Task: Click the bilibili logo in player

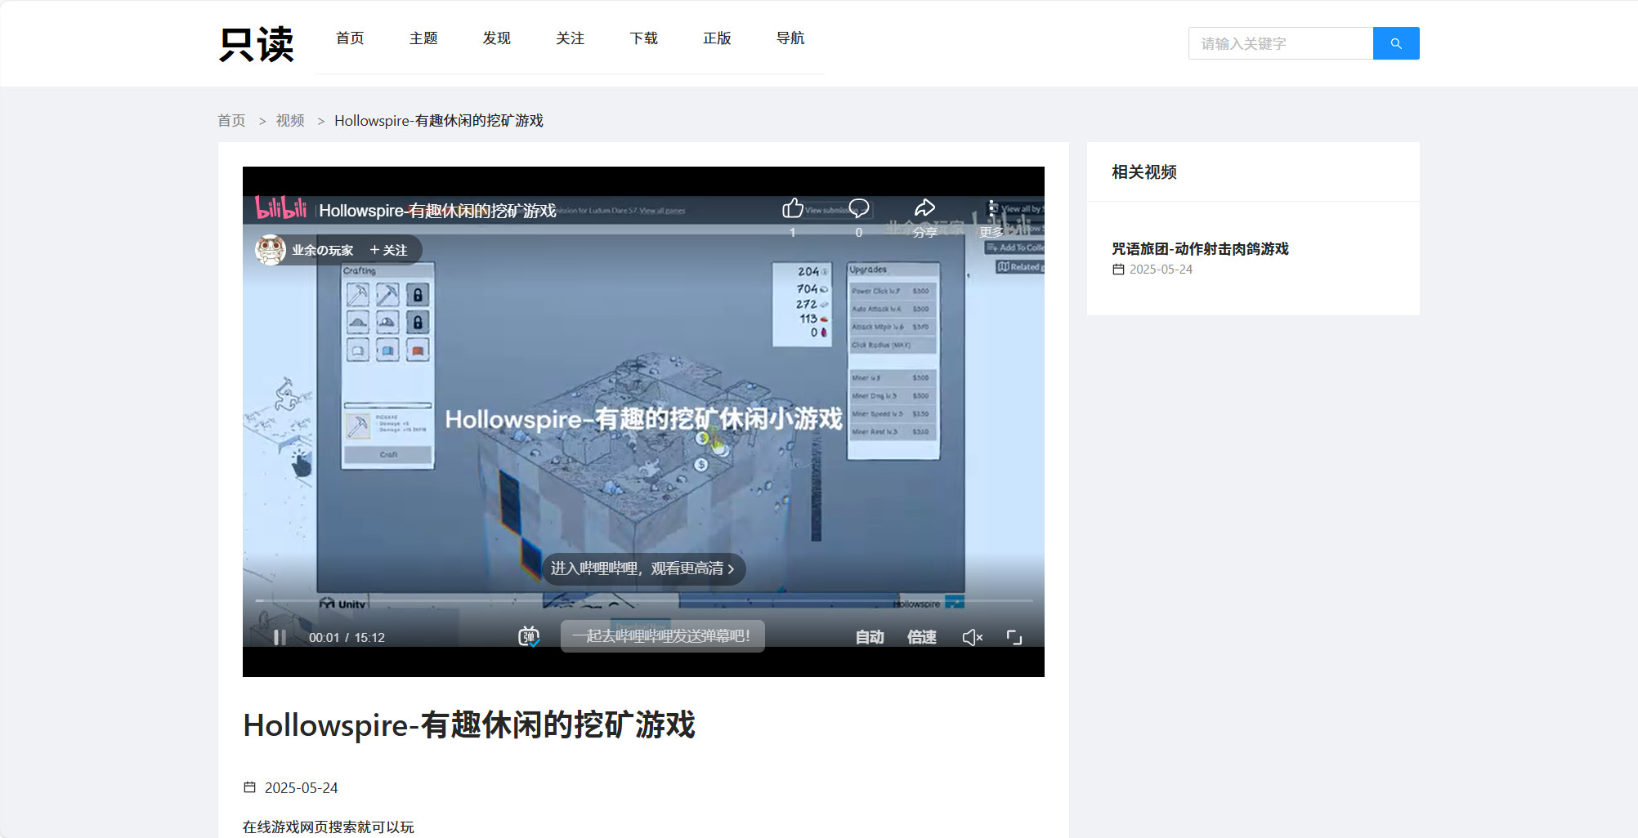Action: coord(281,208)
